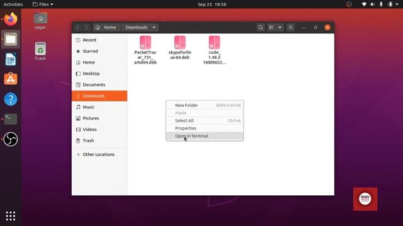This screenshot has height=226, width=403.
Task: Open OBS Studio from the dock
Action: tap(11, 139)
